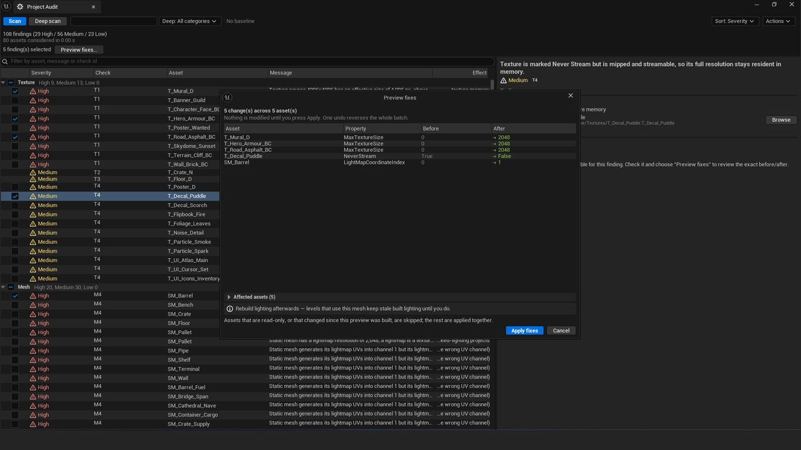Click the Preview fixes... button

79,50
